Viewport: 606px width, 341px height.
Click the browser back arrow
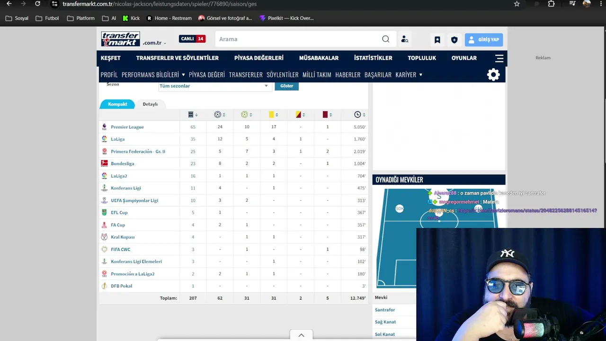[9, 4]
